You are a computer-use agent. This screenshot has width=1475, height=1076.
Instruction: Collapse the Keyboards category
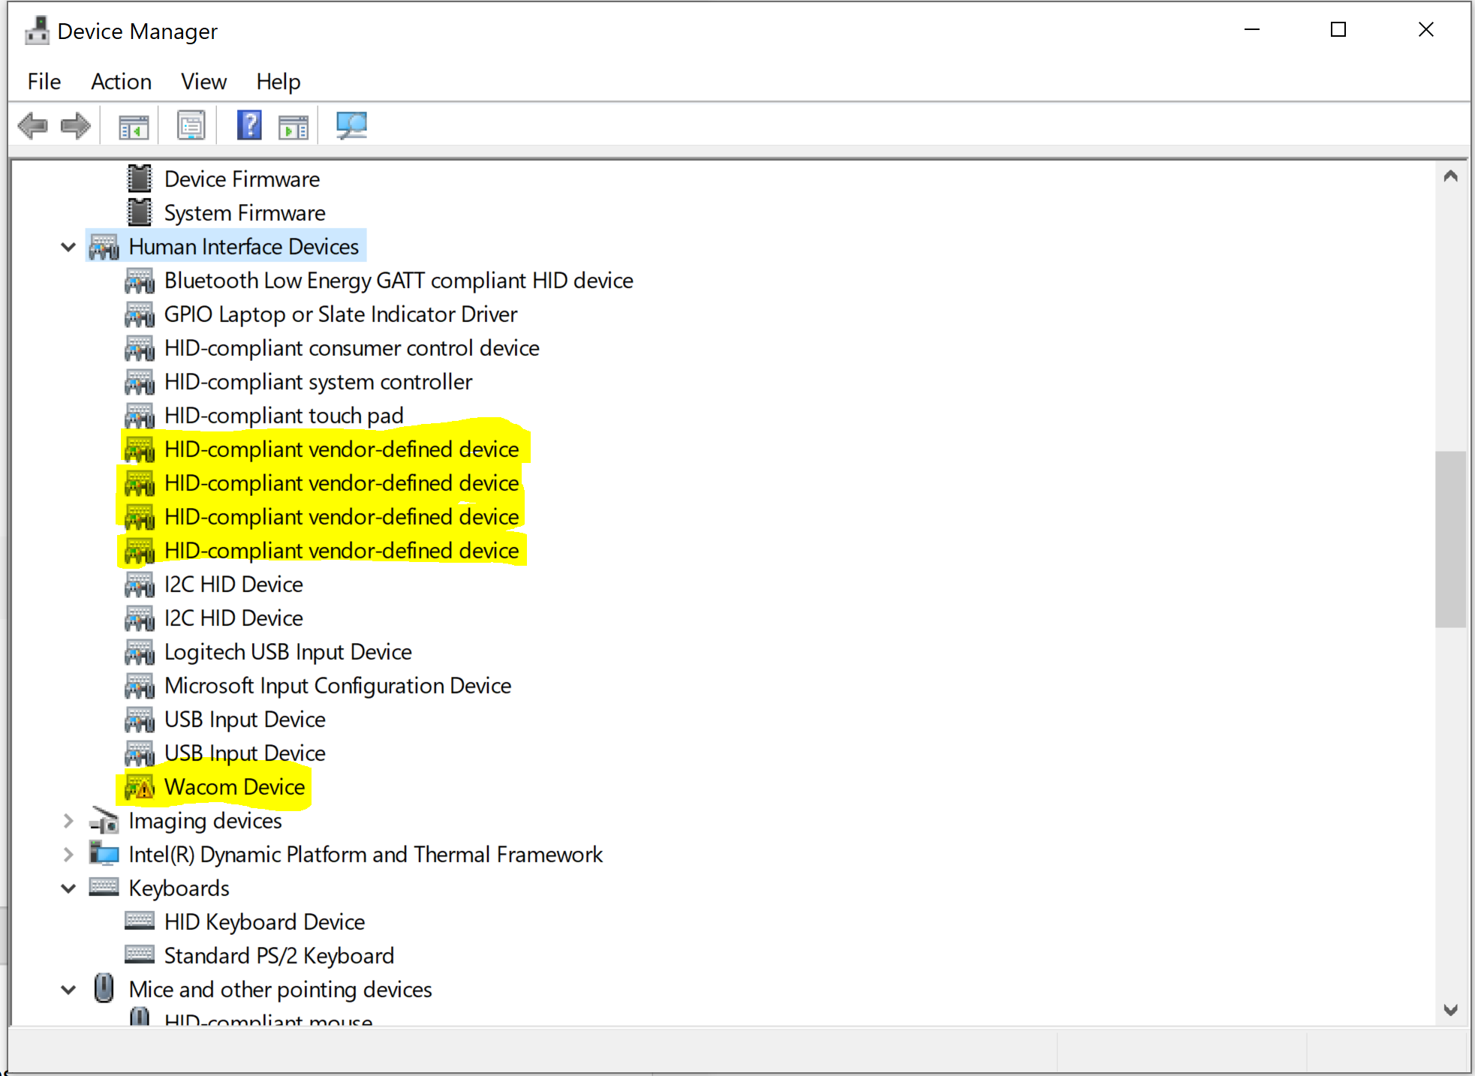[x=68, y=888]
